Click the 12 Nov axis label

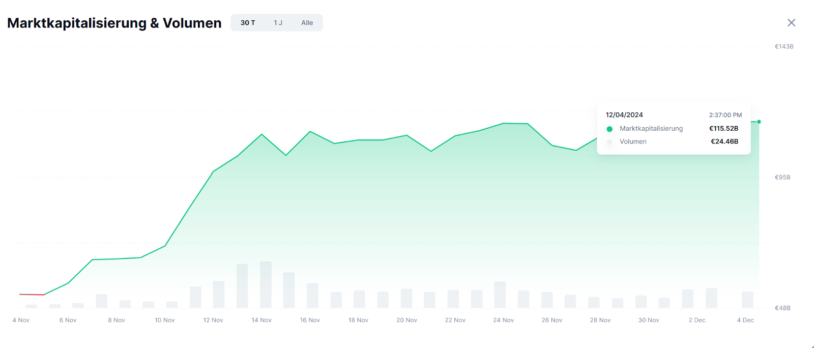click(213, 320)
